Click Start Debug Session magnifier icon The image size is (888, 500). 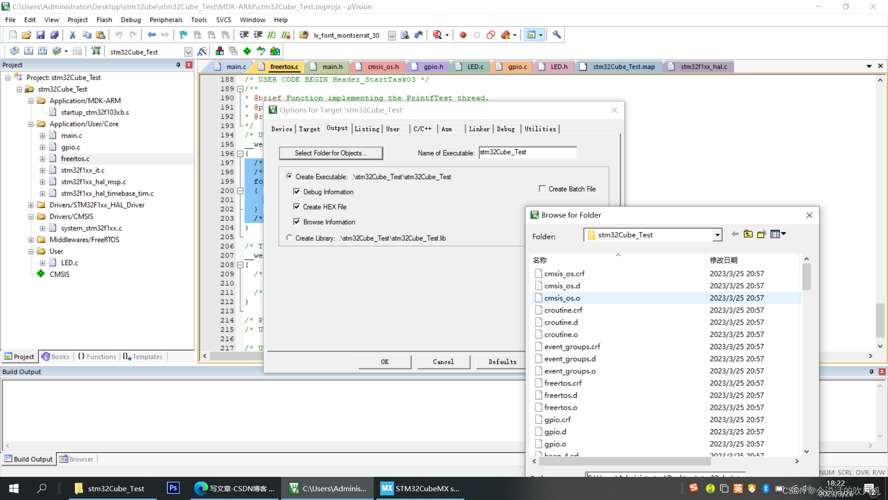tap(437, 35)
